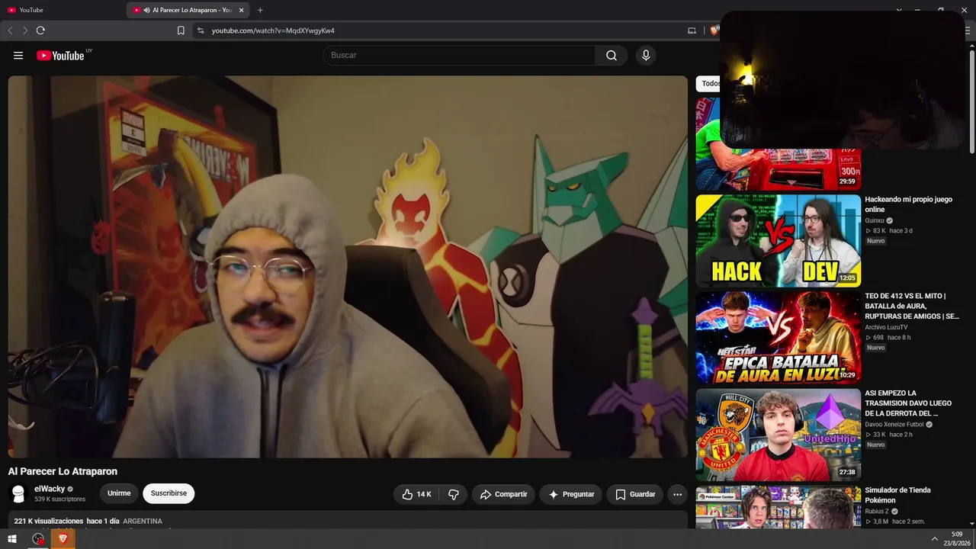Focus the Buscar search field
Screen dimensions: 976x549
point(459,55)
